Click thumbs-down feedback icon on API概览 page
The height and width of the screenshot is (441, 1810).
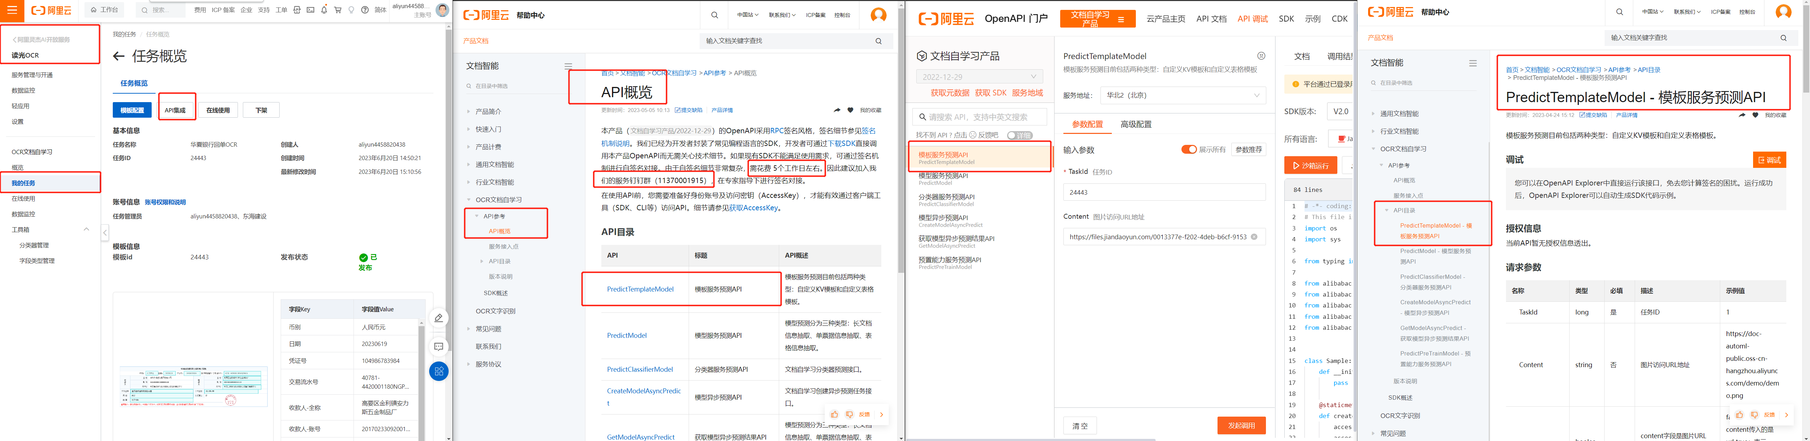click(849, 414)
